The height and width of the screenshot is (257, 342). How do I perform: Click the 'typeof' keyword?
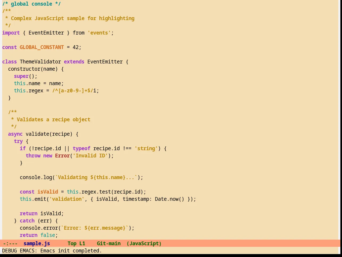[81, 148]
